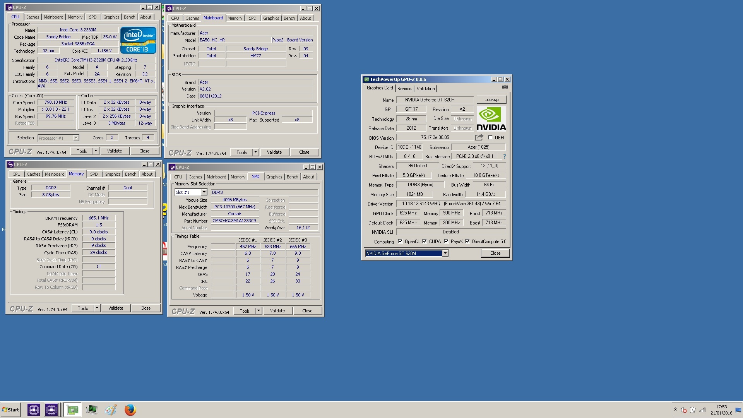Click the 'Intel Core i3 2330M' name value
The height and width of the screenshot is (418, 743).
(x=78, y=30)
